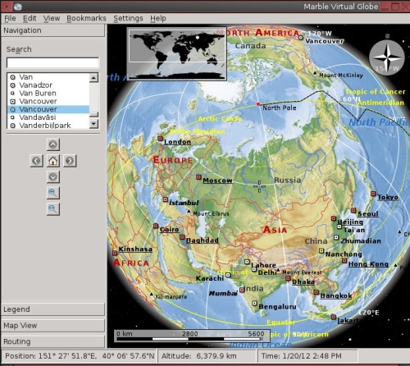Open the File menu

tap(10, 18)
